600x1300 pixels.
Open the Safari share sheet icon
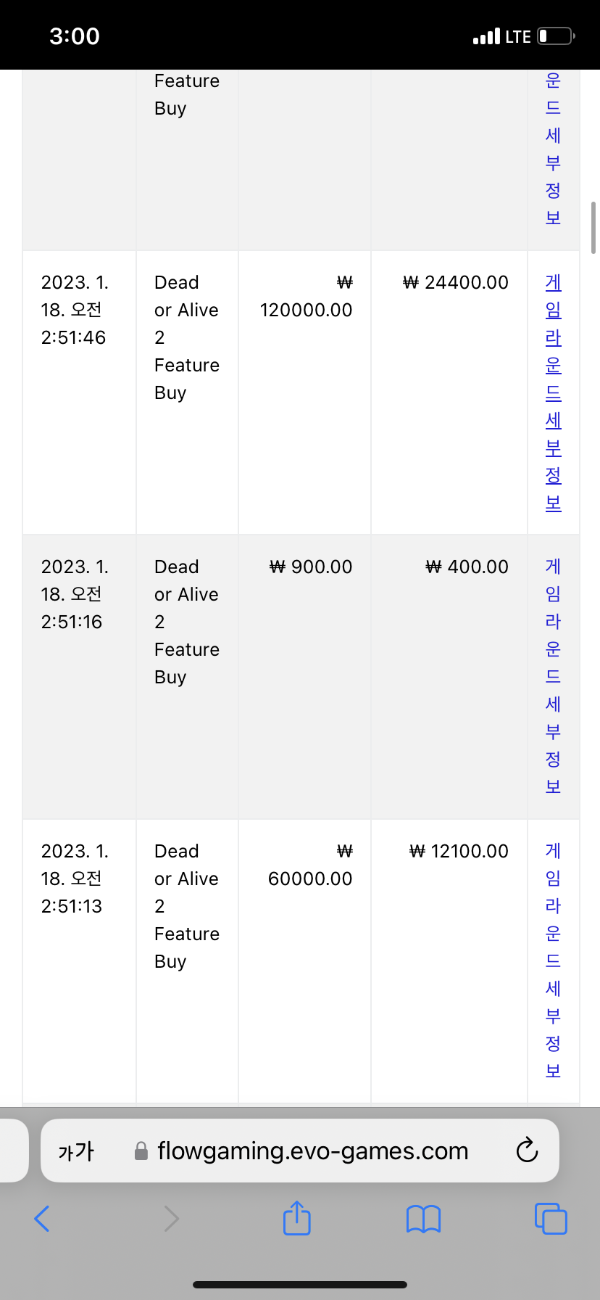(297, 1217)
